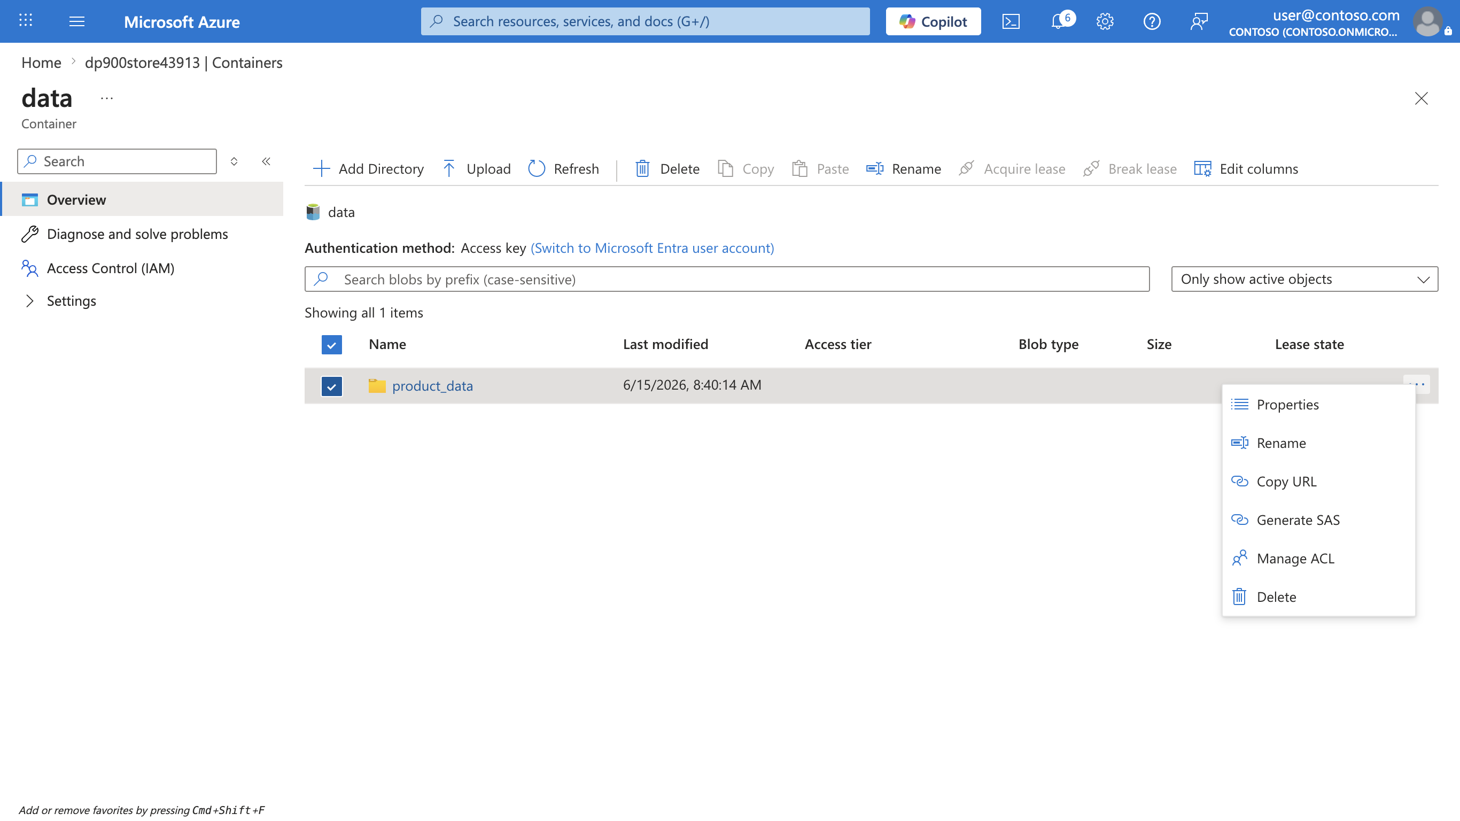This screenshot has height=821, width=1460.
Task: Sort by Name column header
Action: 387,344
